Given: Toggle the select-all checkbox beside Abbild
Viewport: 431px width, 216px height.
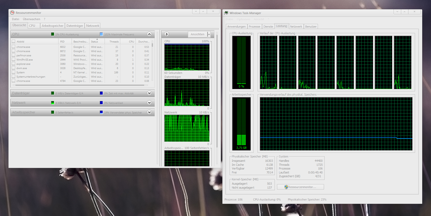Looking at the screenshot, I should (13, 41).
